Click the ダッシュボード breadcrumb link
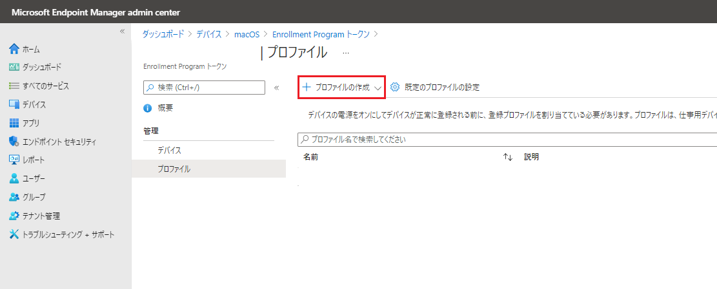This screenshot has height=289, width=717. (163, 34)
